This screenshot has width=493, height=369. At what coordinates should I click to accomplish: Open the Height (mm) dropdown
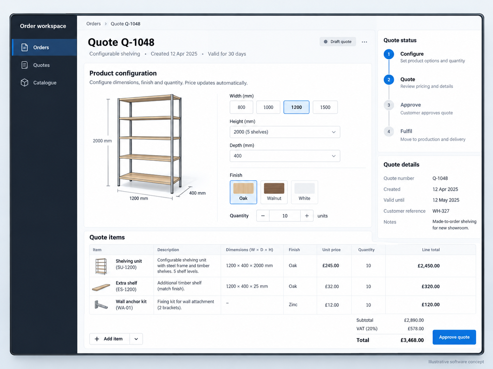(285, 132)
